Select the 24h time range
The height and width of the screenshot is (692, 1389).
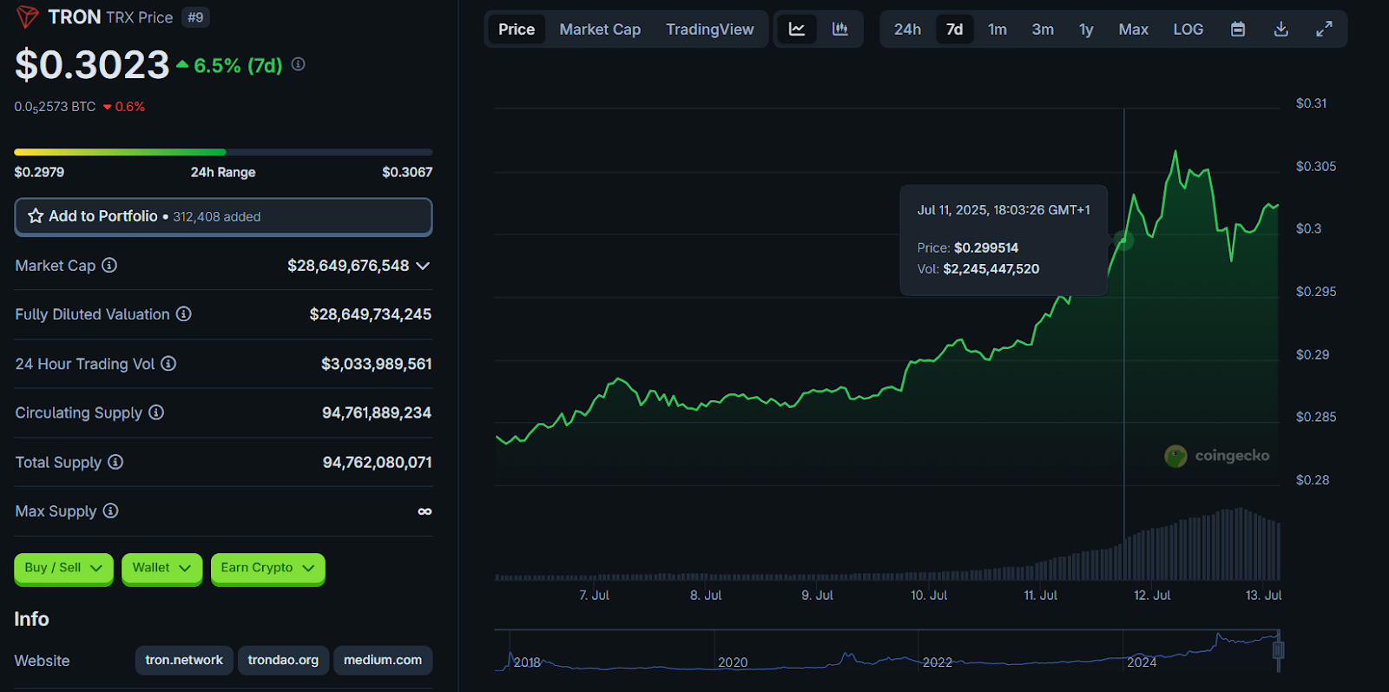[907, 30]
